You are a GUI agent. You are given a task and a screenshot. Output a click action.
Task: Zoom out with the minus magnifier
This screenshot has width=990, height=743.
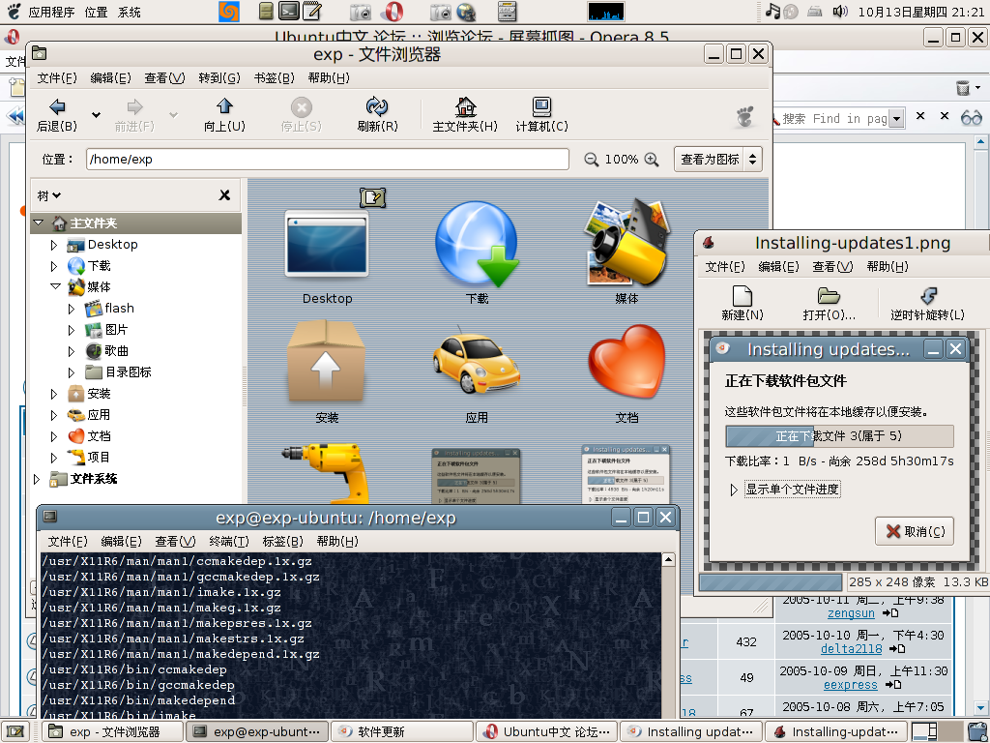pyautogui.click(x=591, y=160)
